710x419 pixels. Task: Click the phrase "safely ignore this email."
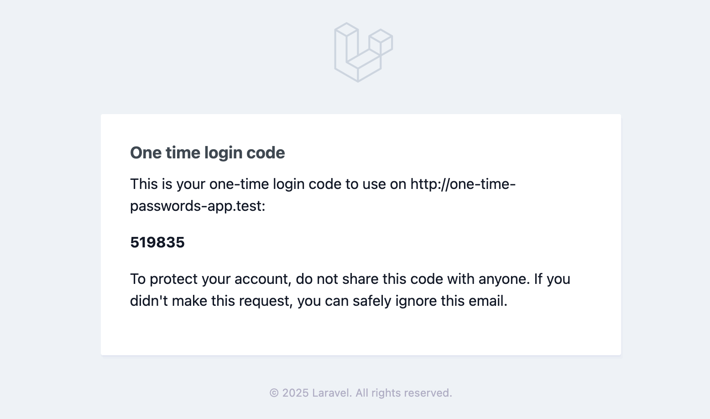coord(430,301)
